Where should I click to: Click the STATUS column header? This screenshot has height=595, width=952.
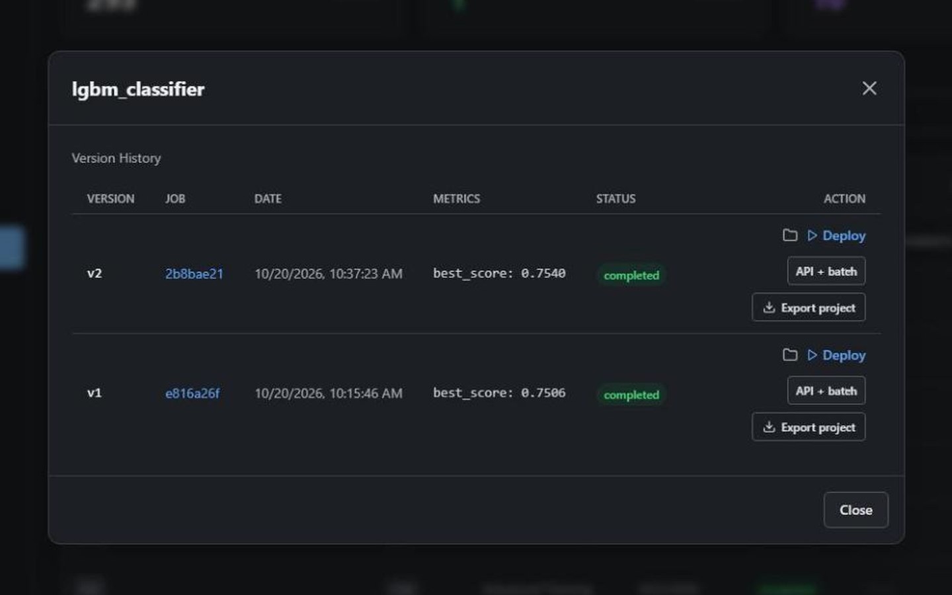pos(615,198)
